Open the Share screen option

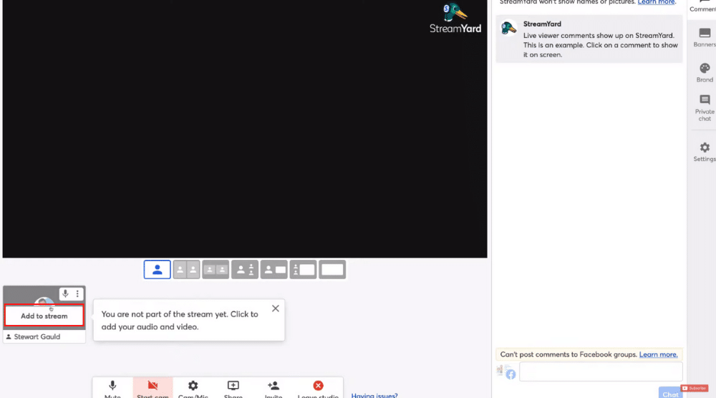point(233,389)
